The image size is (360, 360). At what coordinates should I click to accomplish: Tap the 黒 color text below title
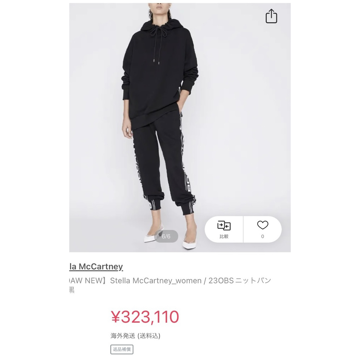(72, 290)
